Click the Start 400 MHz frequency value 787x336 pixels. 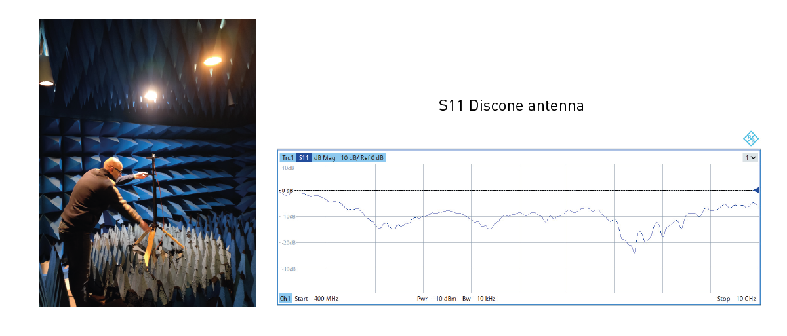[316, 299]
